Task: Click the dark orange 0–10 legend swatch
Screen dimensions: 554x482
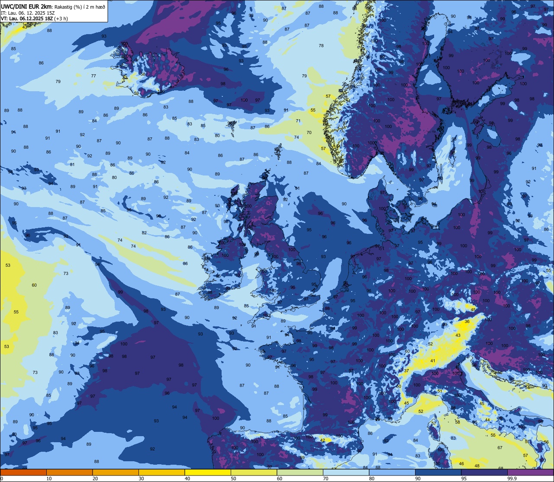Action: pyautogui.click(x=23, y=472)
